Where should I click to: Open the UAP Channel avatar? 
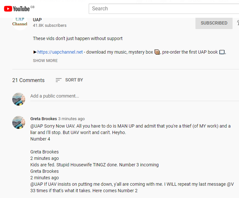tap(20, 23)
